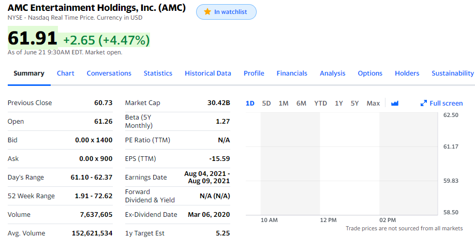475x251 pixels.
Task: Open the chart type icon
Action: 394,104
